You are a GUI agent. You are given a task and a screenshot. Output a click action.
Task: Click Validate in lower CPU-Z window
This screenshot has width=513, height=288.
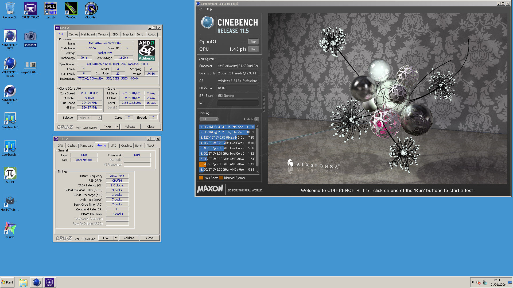129,238
